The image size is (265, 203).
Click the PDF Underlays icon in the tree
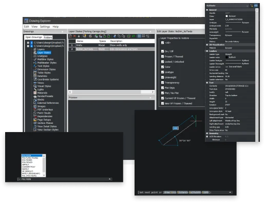pos(35,109)
